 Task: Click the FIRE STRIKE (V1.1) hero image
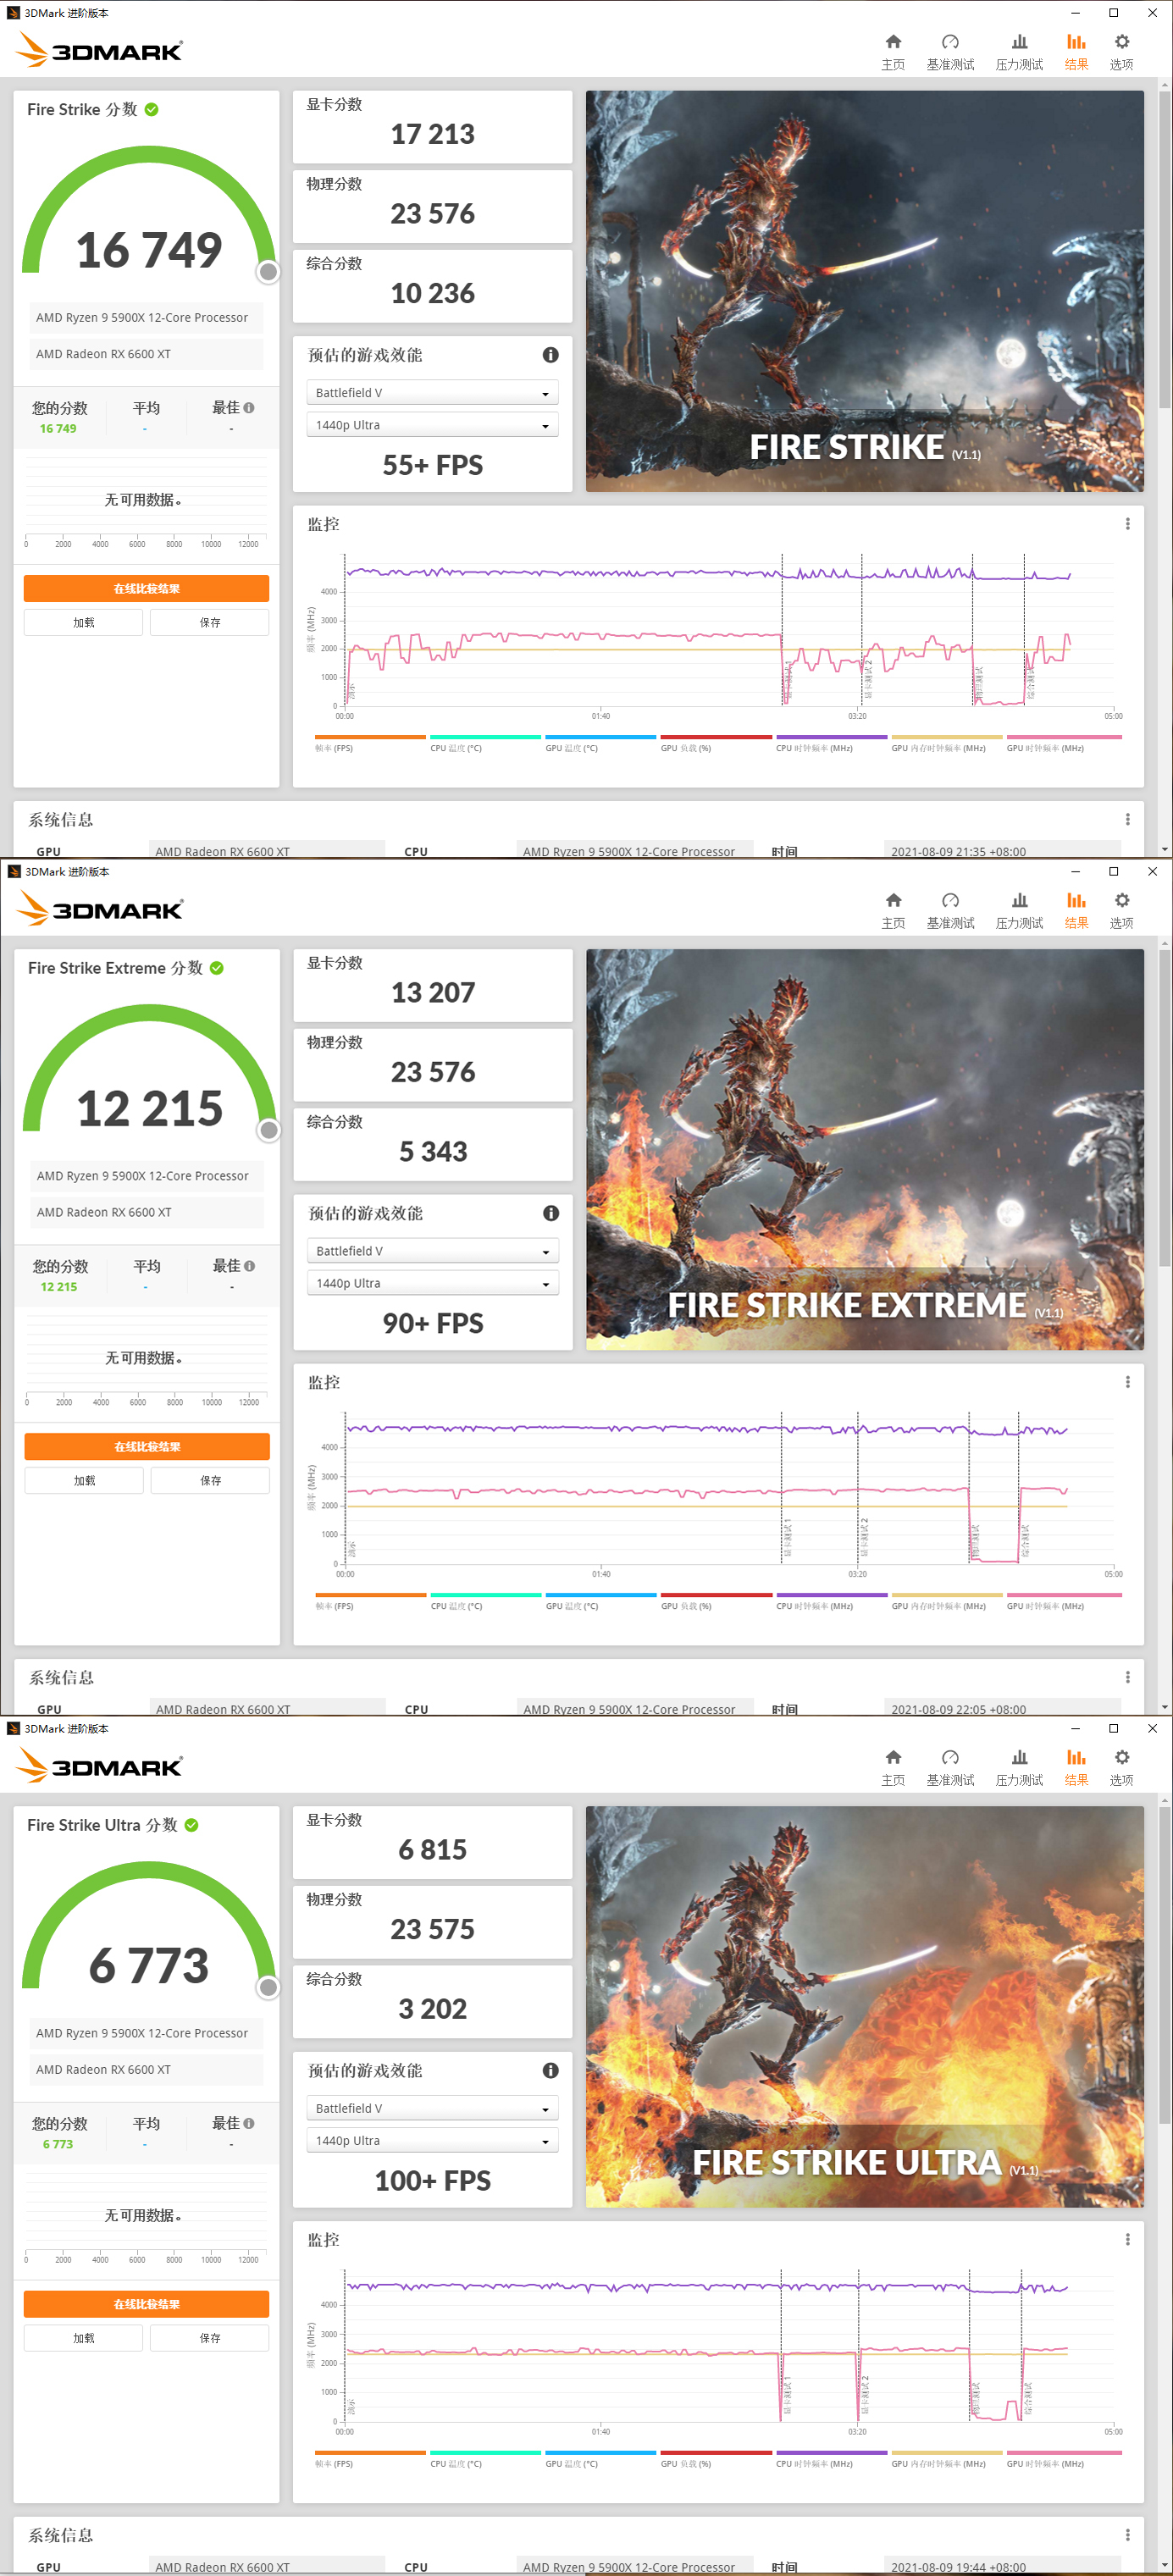(865, 291)
